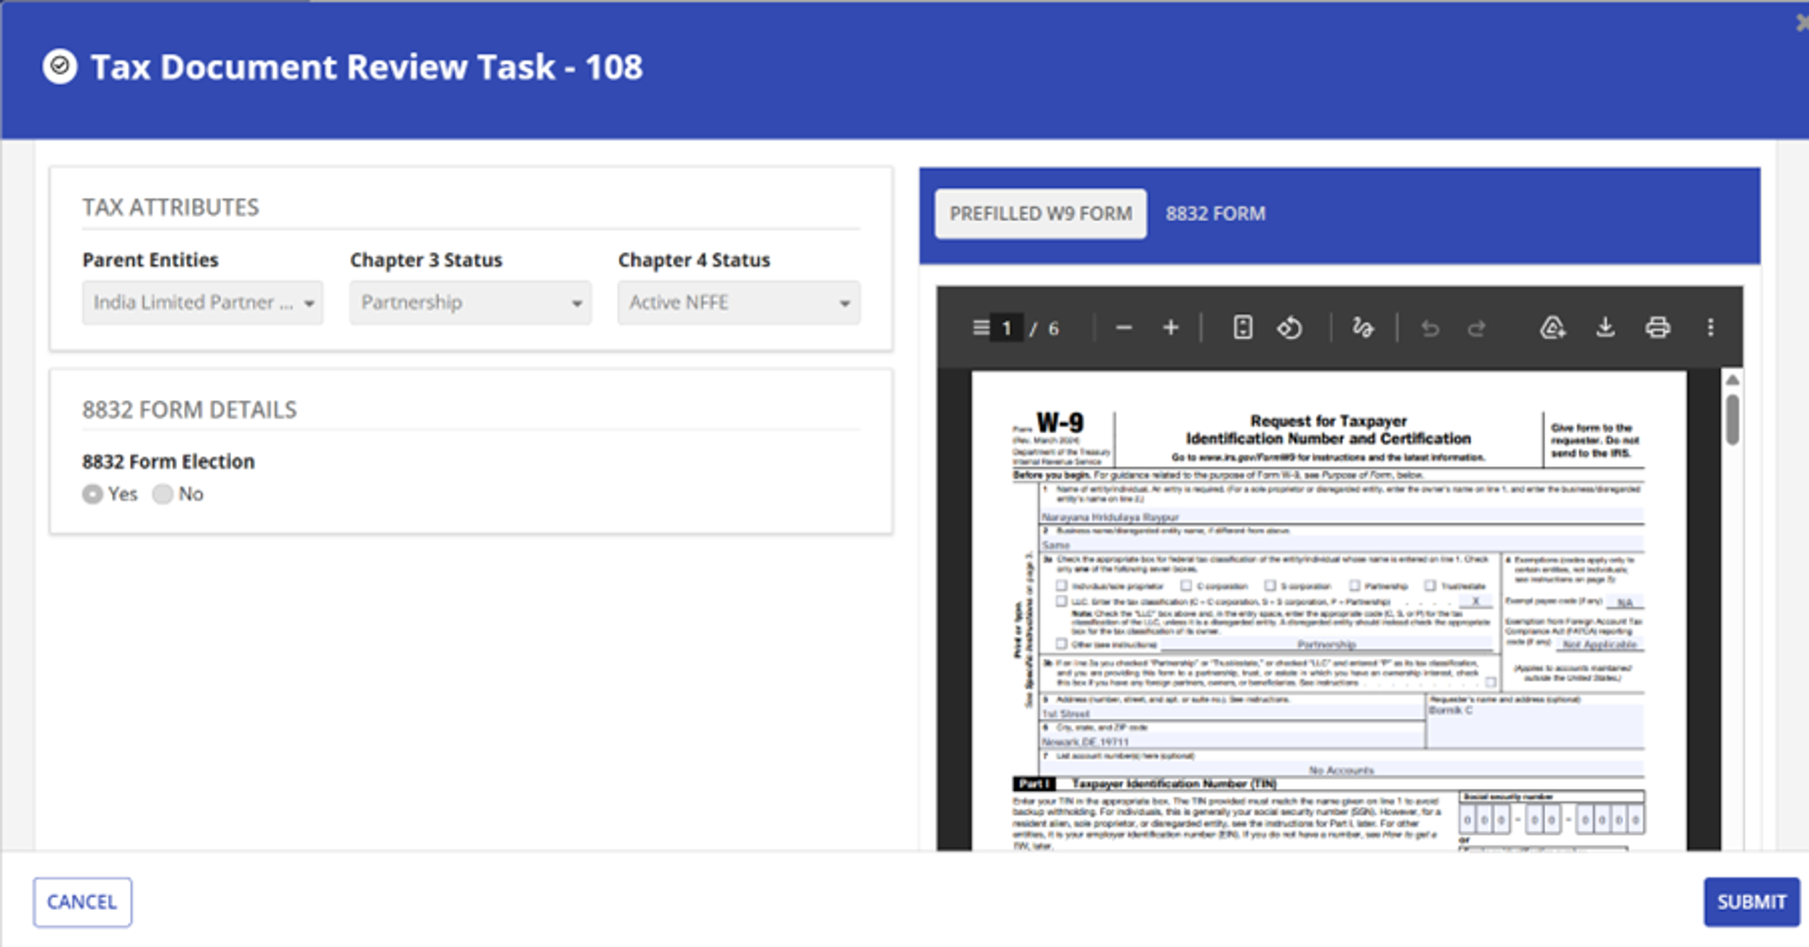Click the W-9 business name field 'Same'

(x=1341, y=545)
